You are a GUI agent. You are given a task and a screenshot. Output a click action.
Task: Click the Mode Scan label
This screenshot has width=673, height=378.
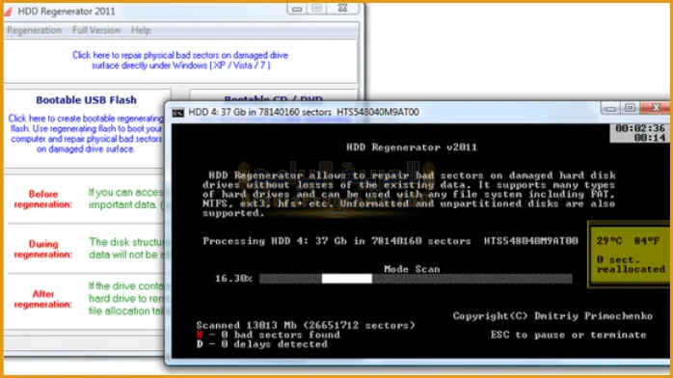[x=412, y=269]
